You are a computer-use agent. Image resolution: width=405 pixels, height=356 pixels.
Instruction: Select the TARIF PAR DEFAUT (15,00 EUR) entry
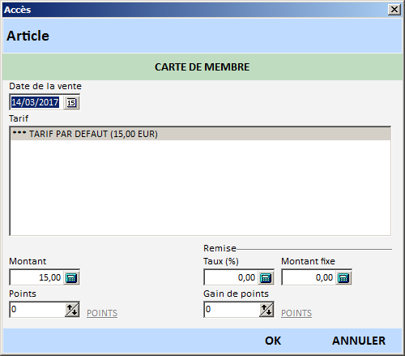click(200, 134)
